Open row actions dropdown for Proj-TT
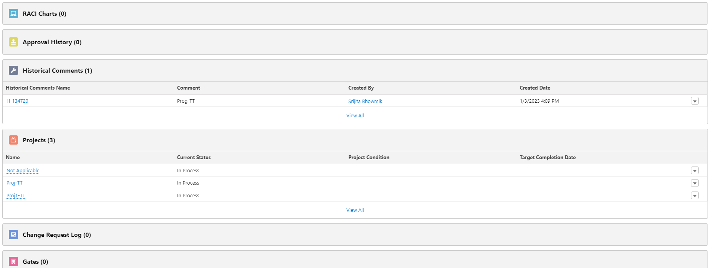Viewport: 711px width, 268px height. (x=694, y=183)
